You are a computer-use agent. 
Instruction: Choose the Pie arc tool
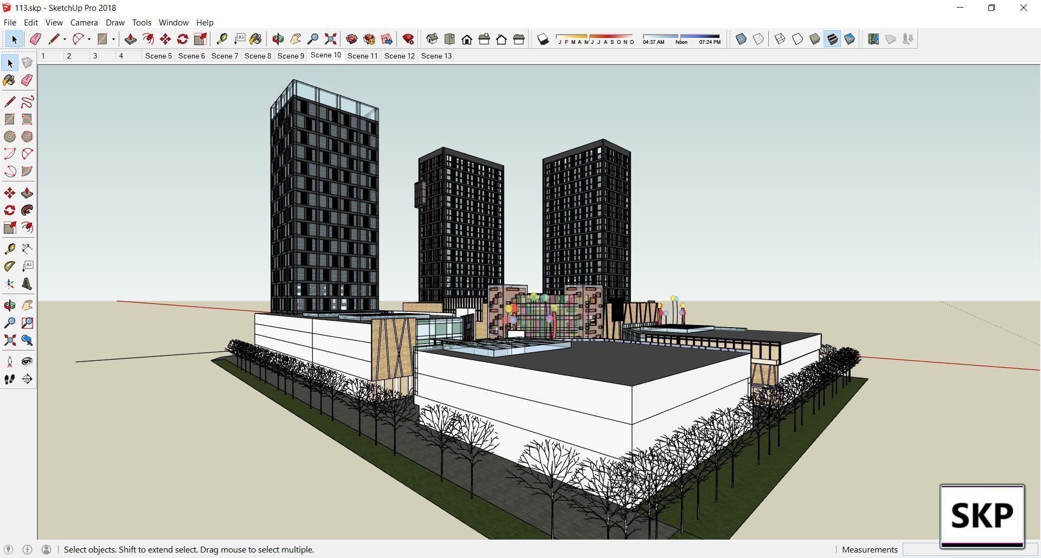(27, 171)
